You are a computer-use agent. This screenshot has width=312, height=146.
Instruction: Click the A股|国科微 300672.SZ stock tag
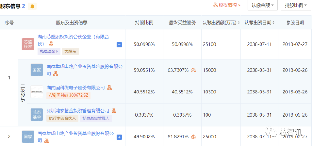pyautogui.click(x=68, y=95)
